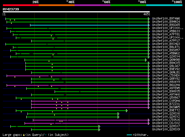The width and height of the screenshot is (185, 137).
Task: Click the arrowhead ending the UniRef100_Q2HSX6 alignment
Action: point(119,114)
